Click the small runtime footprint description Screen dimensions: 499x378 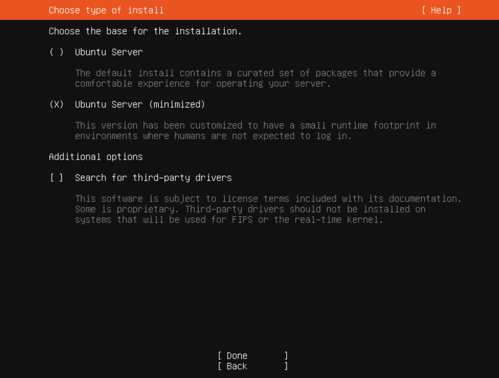pos(255,130)
